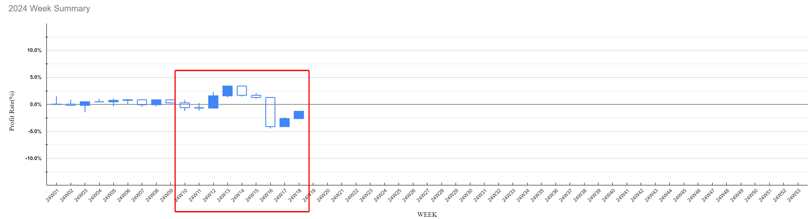
Task: Click the 24W16 x-axis label
Action: coord(266,195)
